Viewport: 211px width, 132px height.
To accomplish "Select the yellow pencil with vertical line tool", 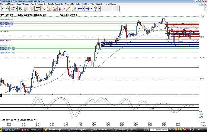I will (43, 9).
